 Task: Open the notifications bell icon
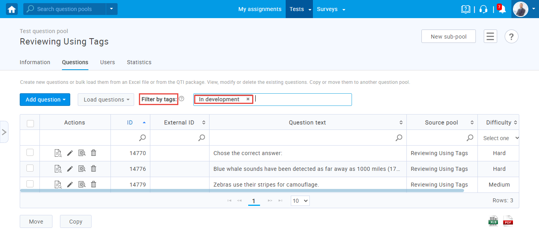tap(502, 9)
